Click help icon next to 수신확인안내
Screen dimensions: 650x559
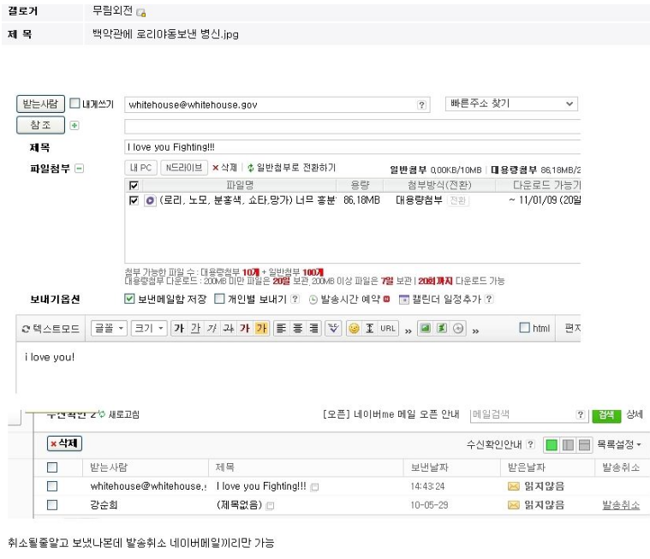[530, 444]
